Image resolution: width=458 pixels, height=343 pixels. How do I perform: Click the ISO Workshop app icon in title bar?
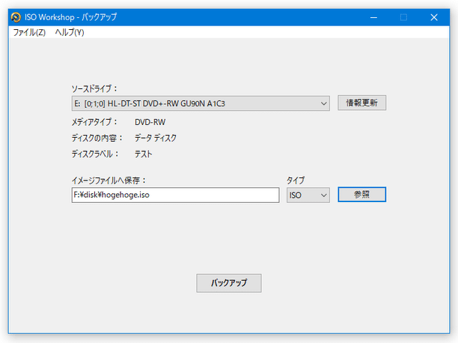point(14,17)
